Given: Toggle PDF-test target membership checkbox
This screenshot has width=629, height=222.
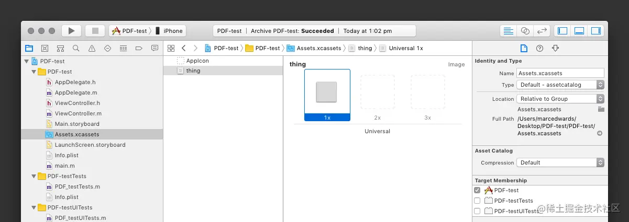Looking at the screenshot, I should (477, 190).
